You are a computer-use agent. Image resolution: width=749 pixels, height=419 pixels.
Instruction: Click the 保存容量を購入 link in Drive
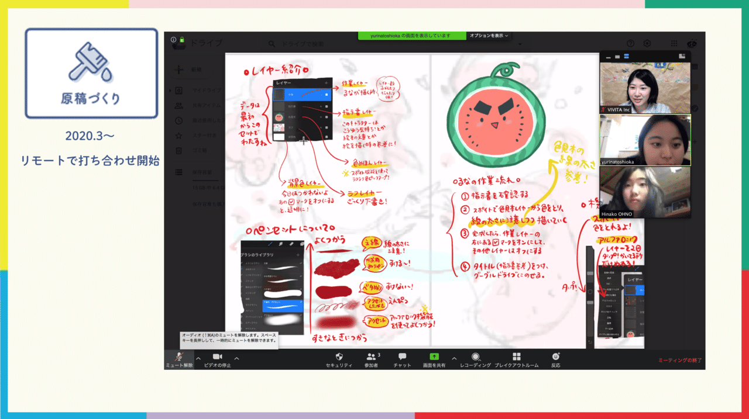click(x=208, y=203)
